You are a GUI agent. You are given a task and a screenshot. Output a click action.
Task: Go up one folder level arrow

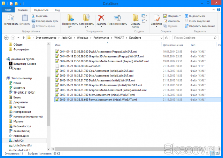23,37
